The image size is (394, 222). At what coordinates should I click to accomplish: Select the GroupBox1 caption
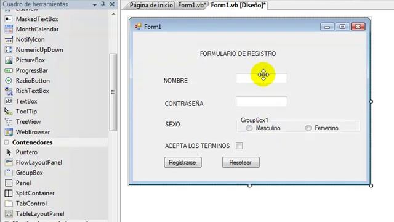(x=254, y=120)
